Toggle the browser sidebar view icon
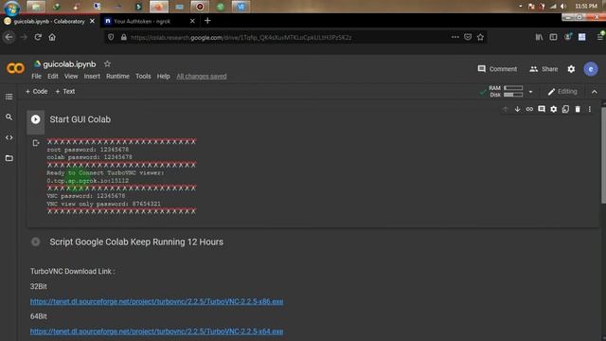This screenshot has height=341, width=606. pyautogui.click(x=553, y=37)
